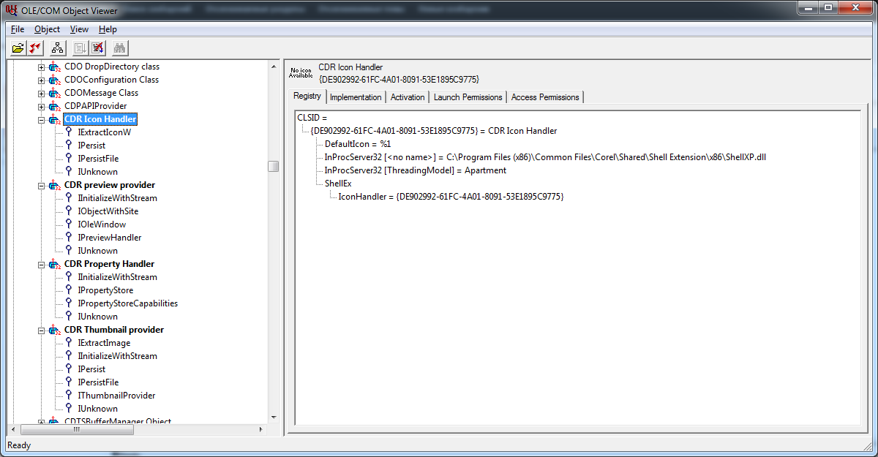This screenshot has width=878, height=457.
Task: Click the tree pane vertical scrollbar thumb
Action: point(274,166)
